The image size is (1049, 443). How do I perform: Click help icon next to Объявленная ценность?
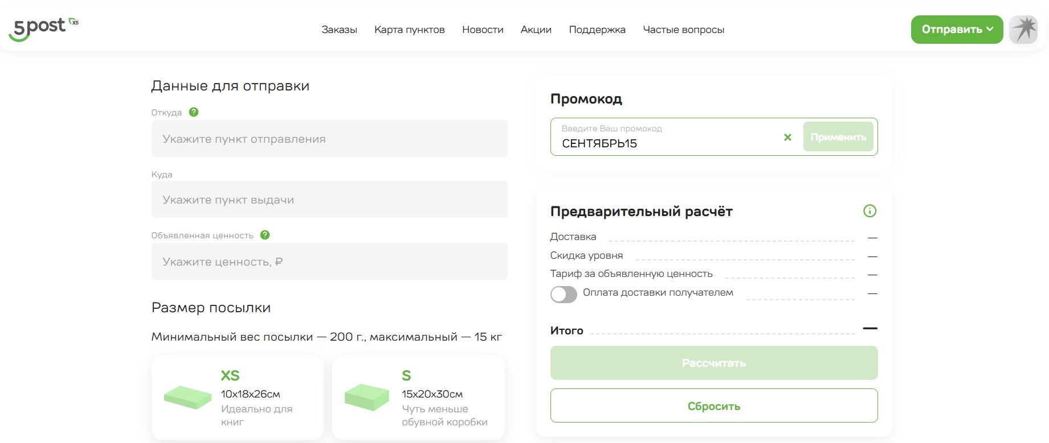click(x=265, y=235)
